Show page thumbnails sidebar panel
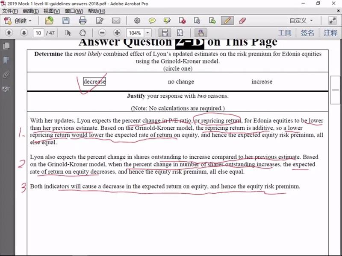342x256 pixels. [6, 46]
